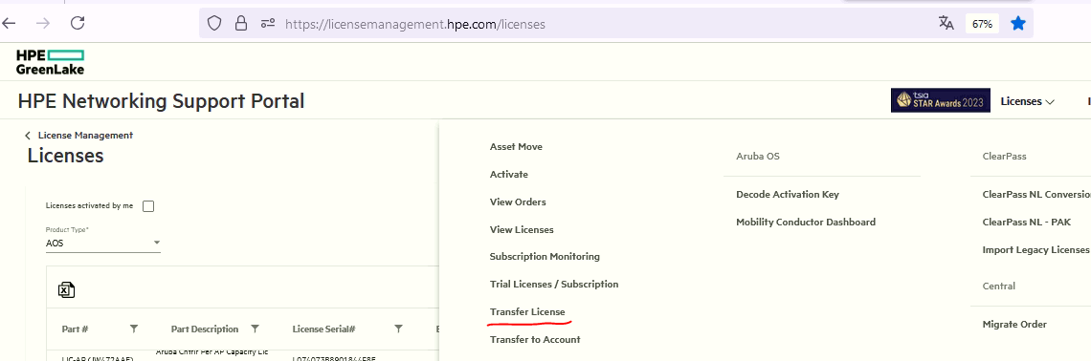Screen dimensions: 1091x361
Task: Open site permissions icon in address bar
Action: 268,24
